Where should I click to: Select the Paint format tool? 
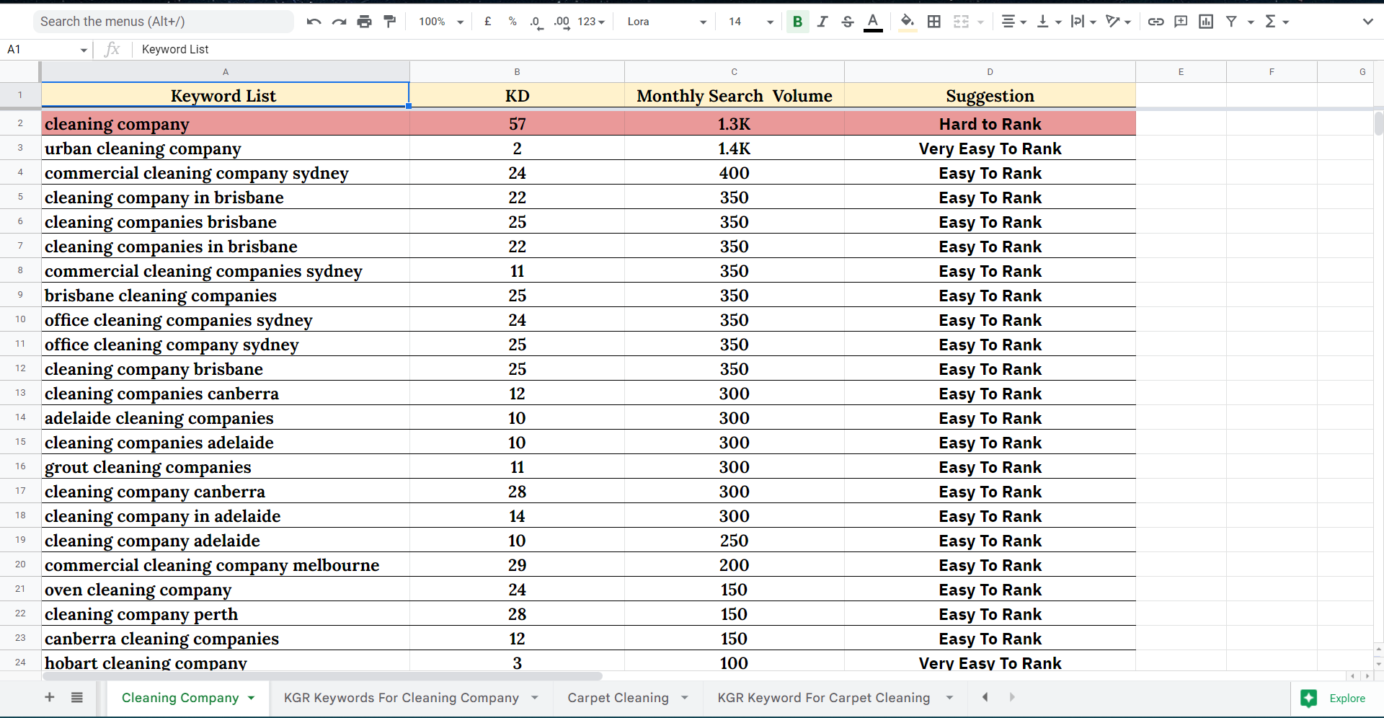click(389, 22)
